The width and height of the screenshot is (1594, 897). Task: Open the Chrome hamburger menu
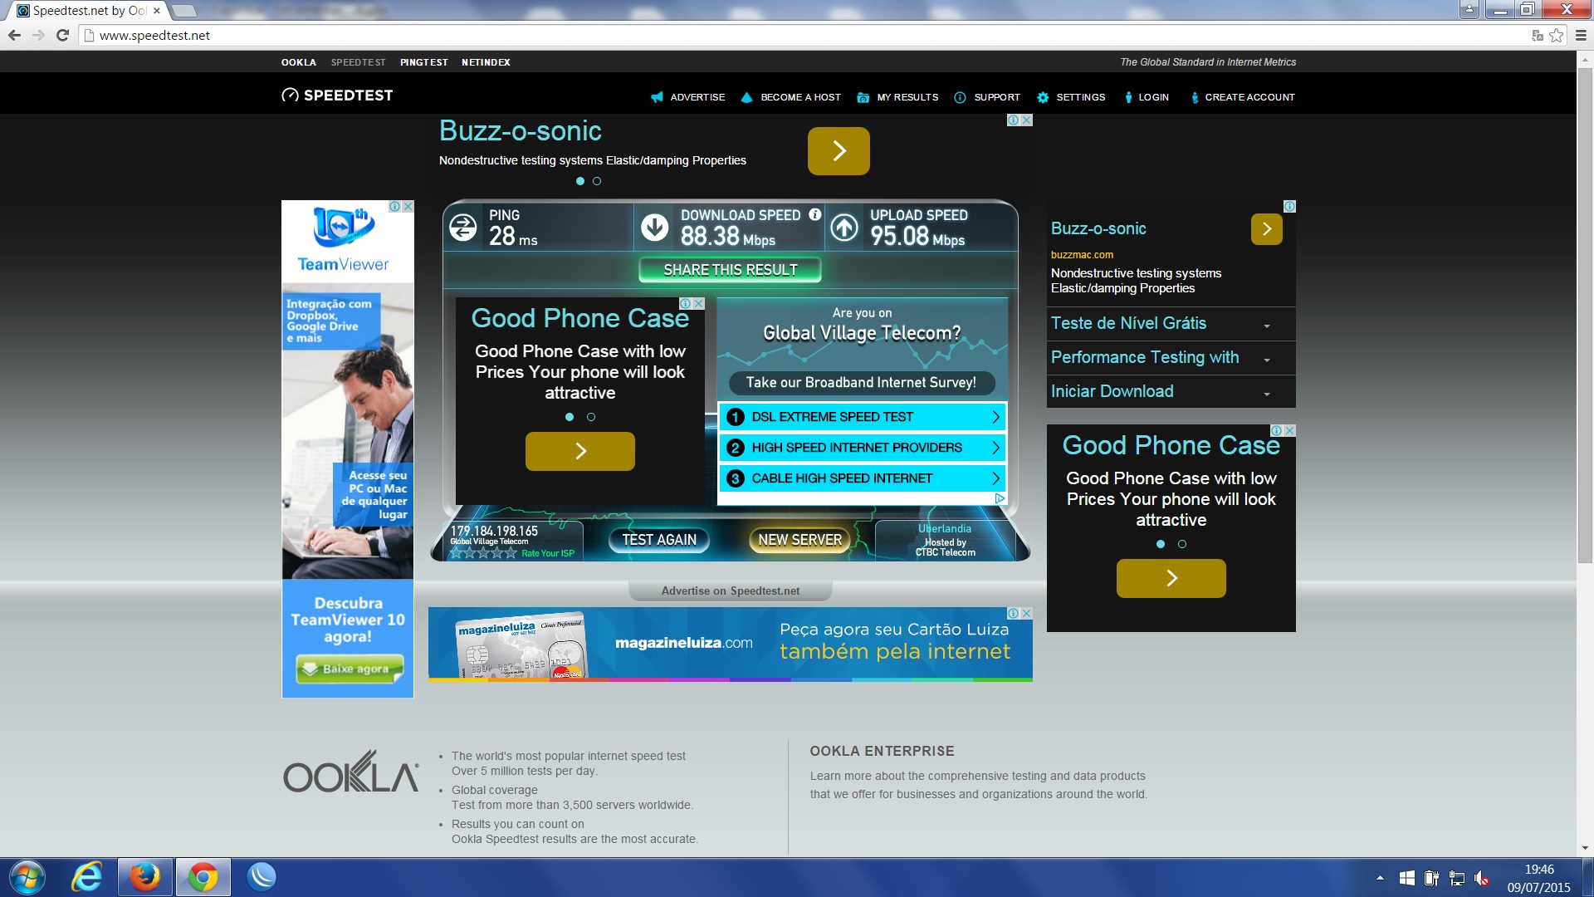coord(1581,36)
